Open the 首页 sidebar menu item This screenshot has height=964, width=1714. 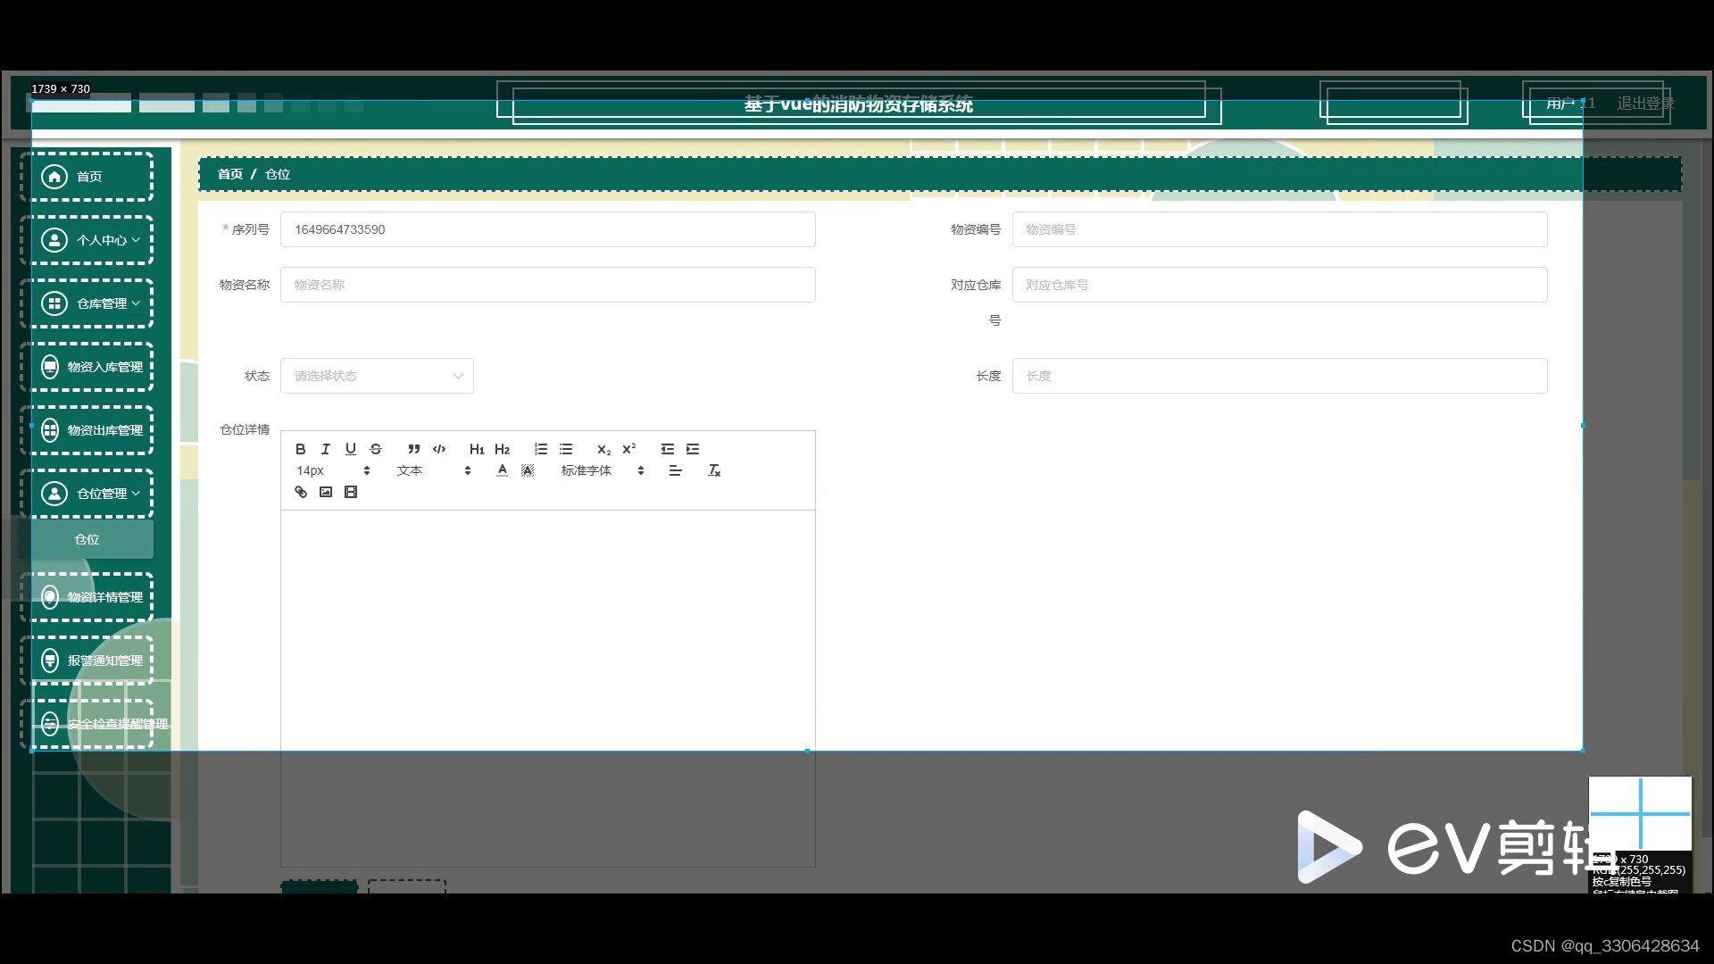pyautogui.click(x=87, y=177)
